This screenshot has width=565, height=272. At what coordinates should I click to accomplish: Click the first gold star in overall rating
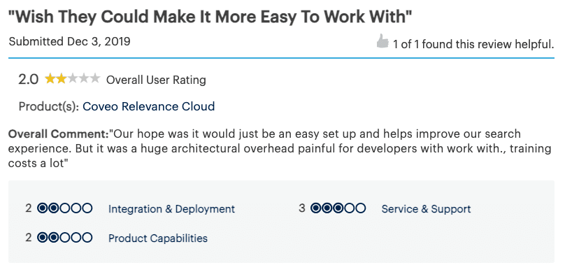[50, 78]
